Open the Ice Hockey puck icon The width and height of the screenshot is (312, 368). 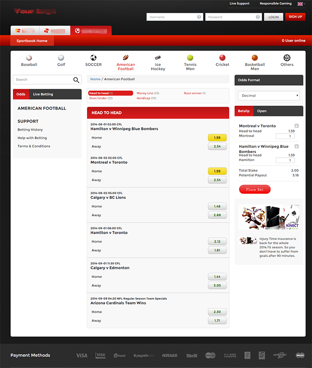[158, 58]
